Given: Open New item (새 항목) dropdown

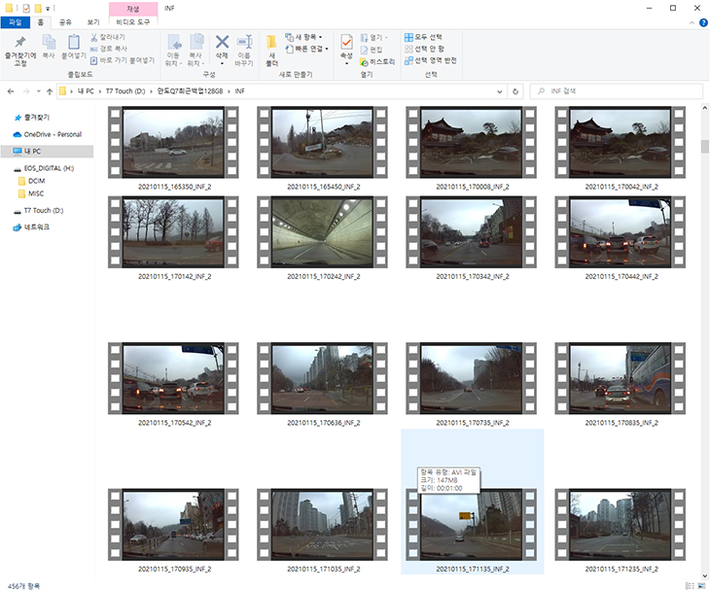Looking at the screenshot, I should 303,37.
